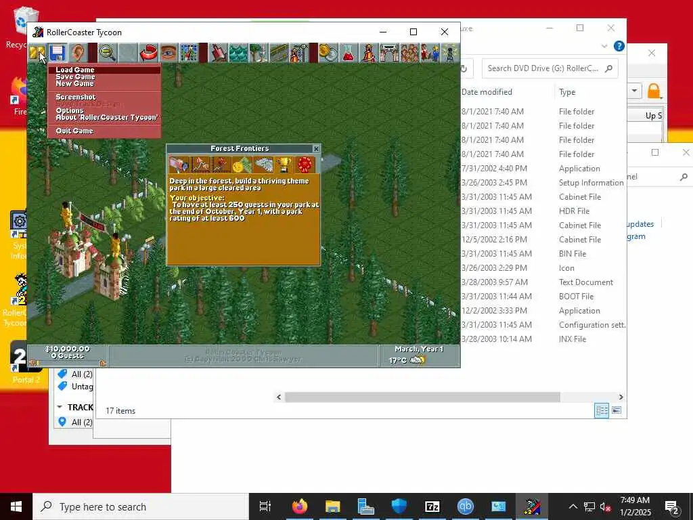Open the floppy disk game options icon
This screenshot has height=520, width=693.
click(58, 53)
